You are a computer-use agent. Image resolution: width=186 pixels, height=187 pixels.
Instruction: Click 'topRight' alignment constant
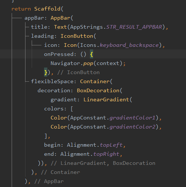pos(106,154)
